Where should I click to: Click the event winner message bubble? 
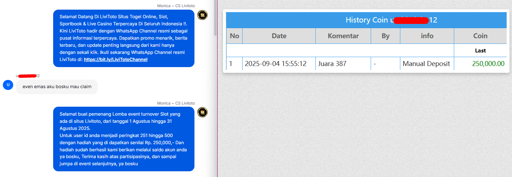(x=124, y=139)
